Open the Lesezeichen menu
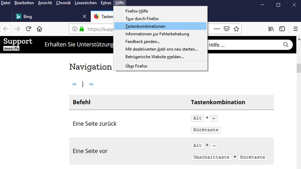Viewport: 301px width, 169px height. (x=86, y=3)
